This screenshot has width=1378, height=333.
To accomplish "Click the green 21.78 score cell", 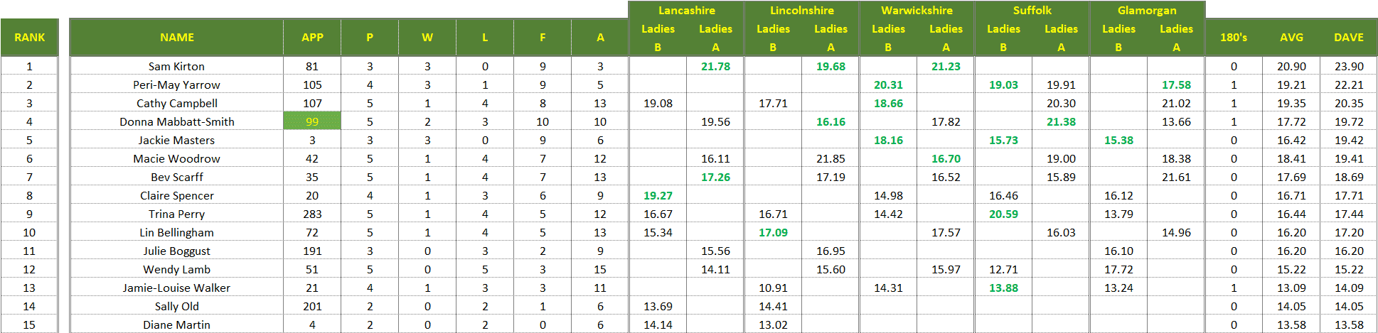I will click(x=715, y=67).
